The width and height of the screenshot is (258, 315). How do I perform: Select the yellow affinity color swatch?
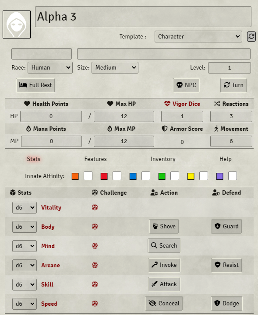[x=191, y=176]
